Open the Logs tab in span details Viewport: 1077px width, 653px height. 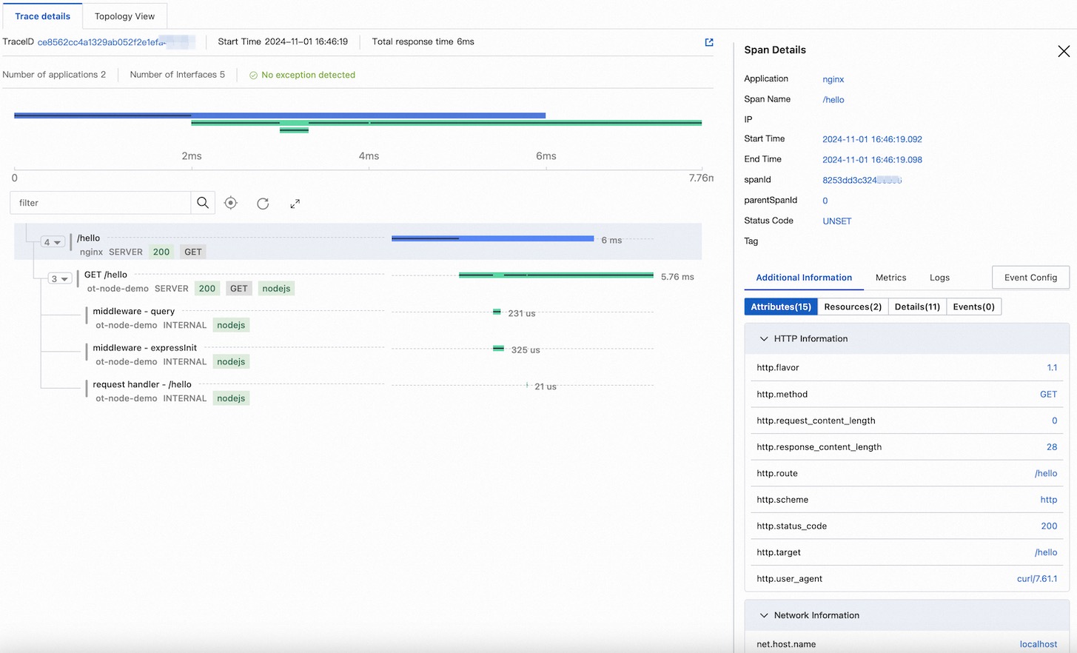939,278
